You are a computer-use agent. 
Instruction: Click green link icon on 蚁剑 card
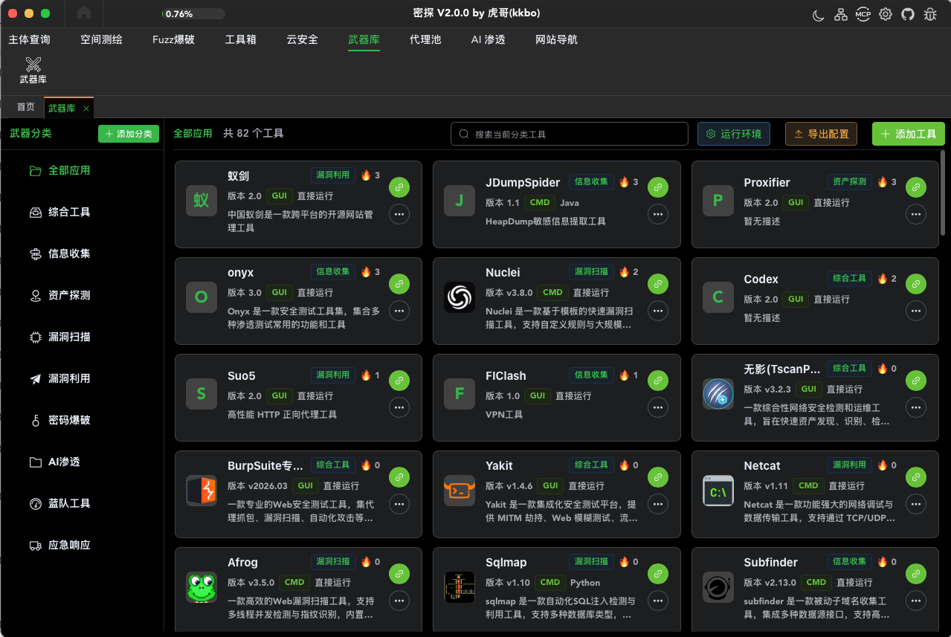click(x=399, y=187)
